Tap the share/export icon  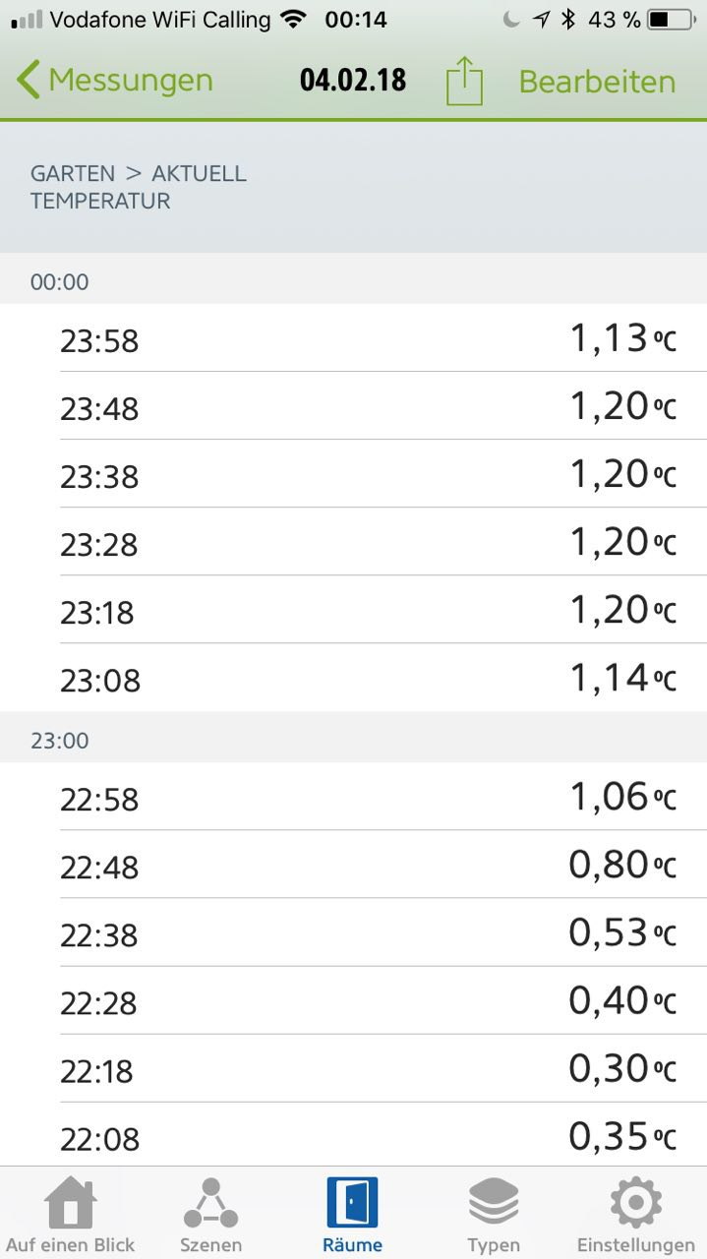coord(464,81)
